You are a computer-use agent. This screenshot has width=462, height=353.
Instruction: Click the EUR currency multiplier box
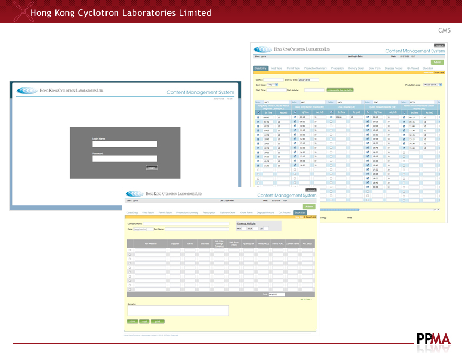coord(256,229)
